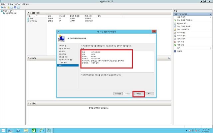This screenshot has width=213, height=133.
Task: Click the < 이전(P) Previous button
Action: 118,94
